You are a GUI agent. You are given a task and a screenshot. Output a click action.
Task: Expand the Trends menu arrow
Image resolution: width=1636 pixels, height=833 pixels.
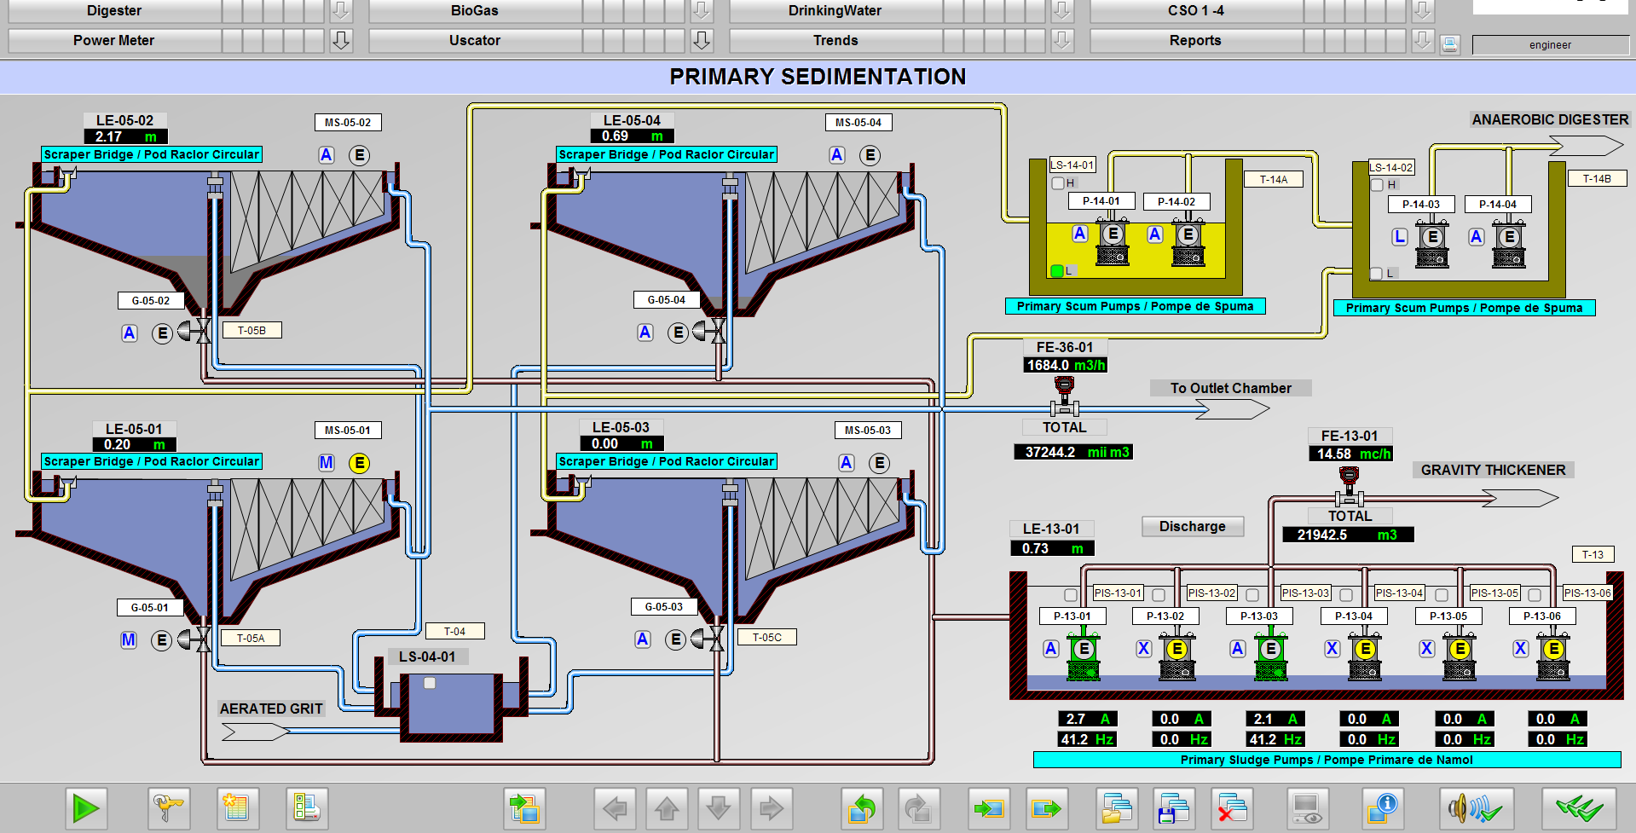[x=1061, y=40]
